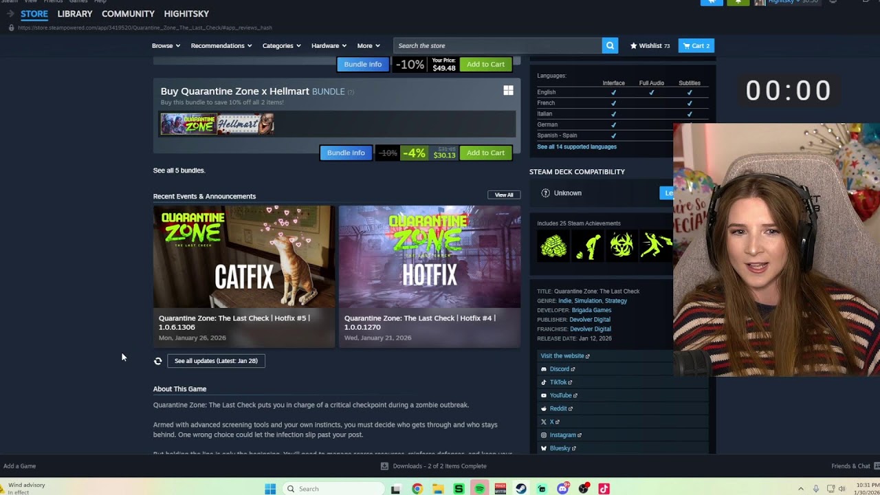Click the store search magnifier icon
This screenshot has height=495, width=880.
click(x=610, y=45)
